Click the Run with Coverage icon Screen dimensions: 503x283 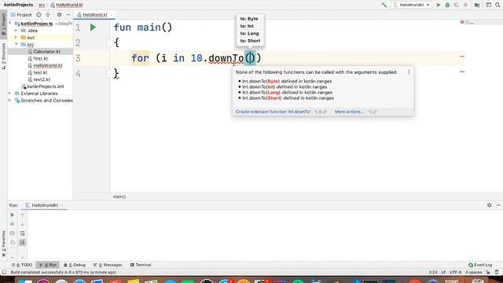point(456,5)
